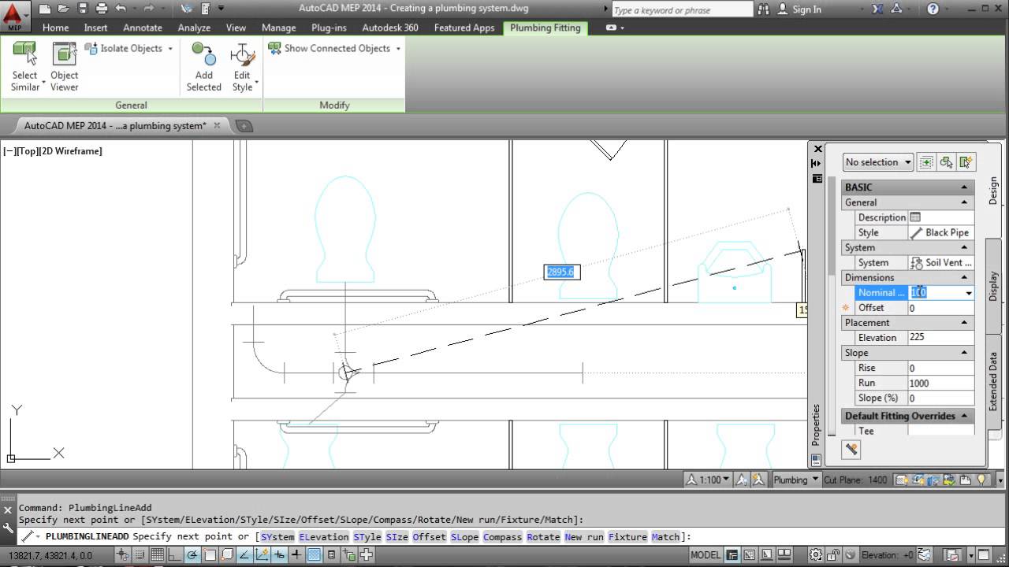Screen dimensions: 1009x567
Task: Click the ELevation command option
Action: (x=323, y=537)
